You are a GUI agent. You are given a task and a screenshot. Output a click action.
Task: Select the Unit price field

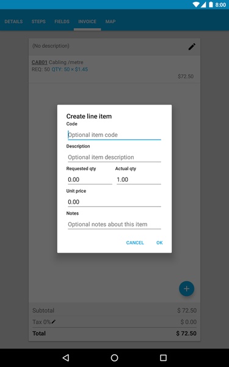(114, 202)
